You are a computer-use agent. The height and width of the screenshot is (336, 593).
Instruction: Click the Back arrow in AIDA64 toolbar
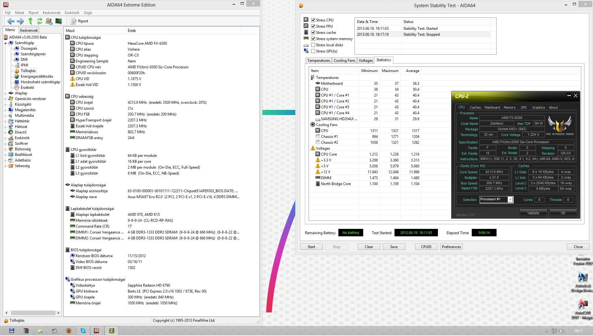11,21
